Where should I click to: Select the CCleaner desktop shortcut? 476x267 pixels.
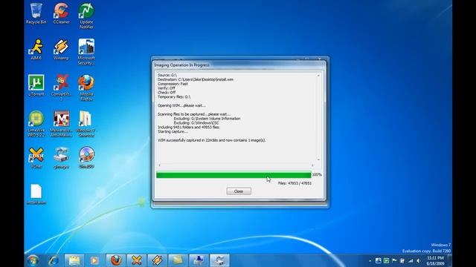(x=61, y=14)
